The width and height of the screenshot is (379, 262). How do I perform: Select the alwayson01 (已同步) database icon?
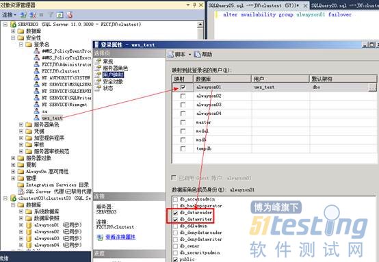point(29,225)
